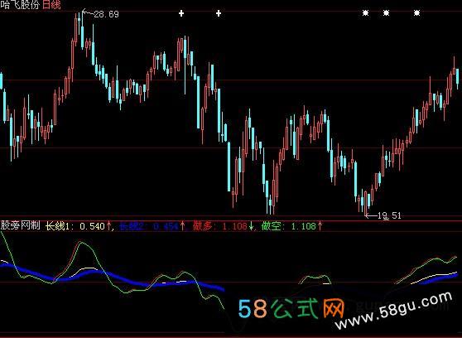This screenshot has width=462, height=338.
Task: Switch the 日线 period label
Action: (51, 5)
